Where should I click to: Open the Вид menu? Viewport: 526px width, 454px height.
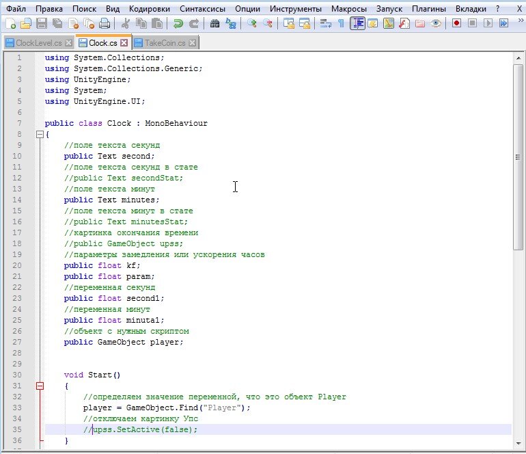[x=113, y=9]
